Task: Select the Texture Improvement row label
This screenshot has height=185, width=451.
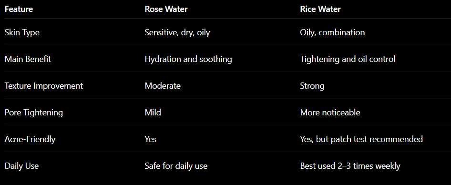Action: [44, 86]
